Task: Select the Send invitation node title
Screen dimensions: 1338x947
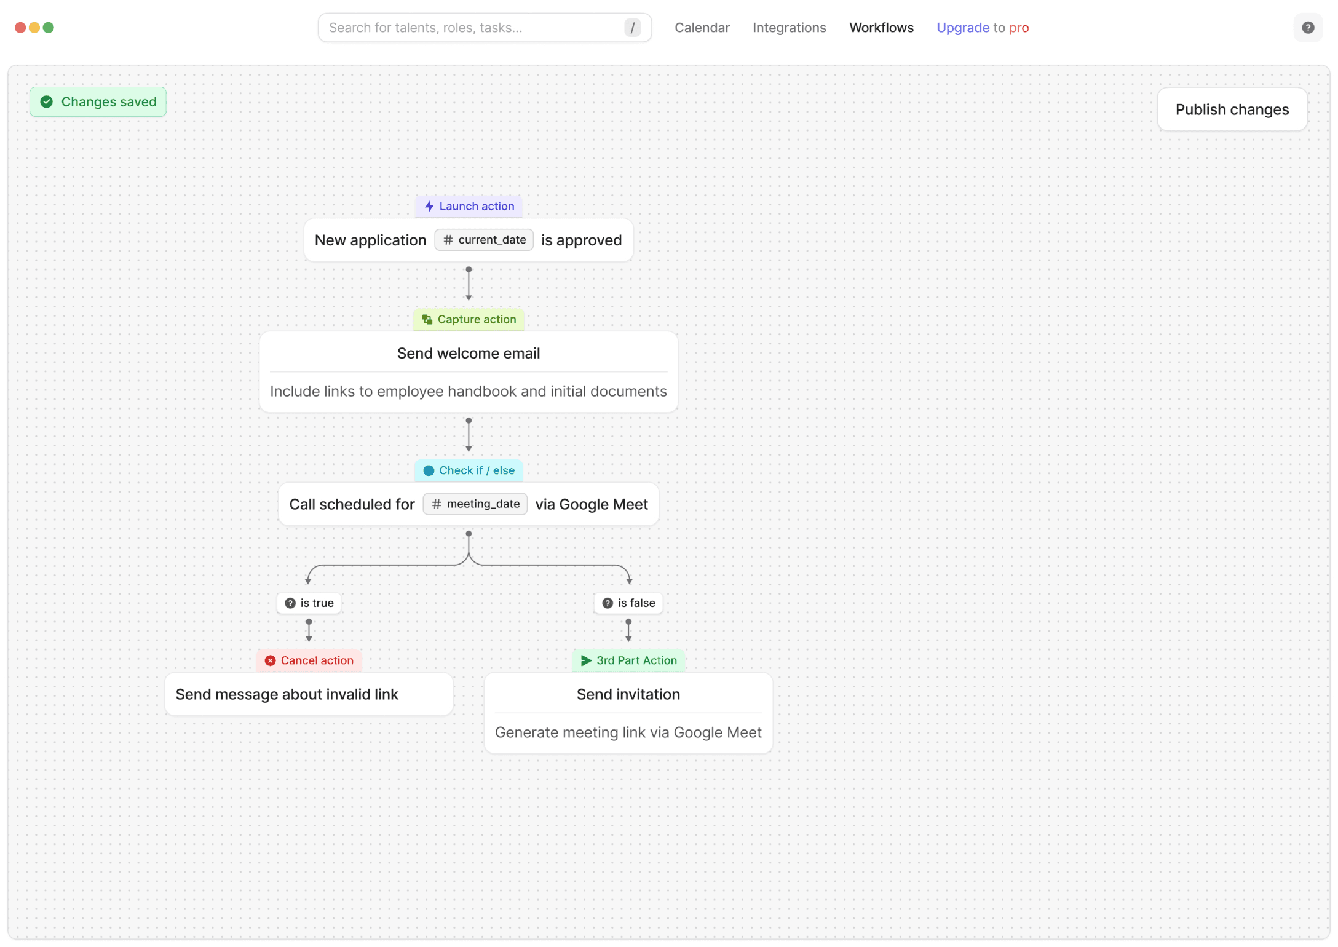Action: pos(628,695)
